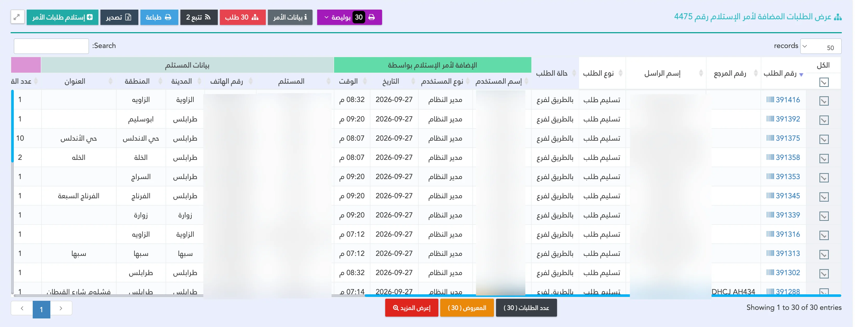Toggle the select-all header checkbox under الكل
This screenshot has height=327, width=855.
click(824, 82)
